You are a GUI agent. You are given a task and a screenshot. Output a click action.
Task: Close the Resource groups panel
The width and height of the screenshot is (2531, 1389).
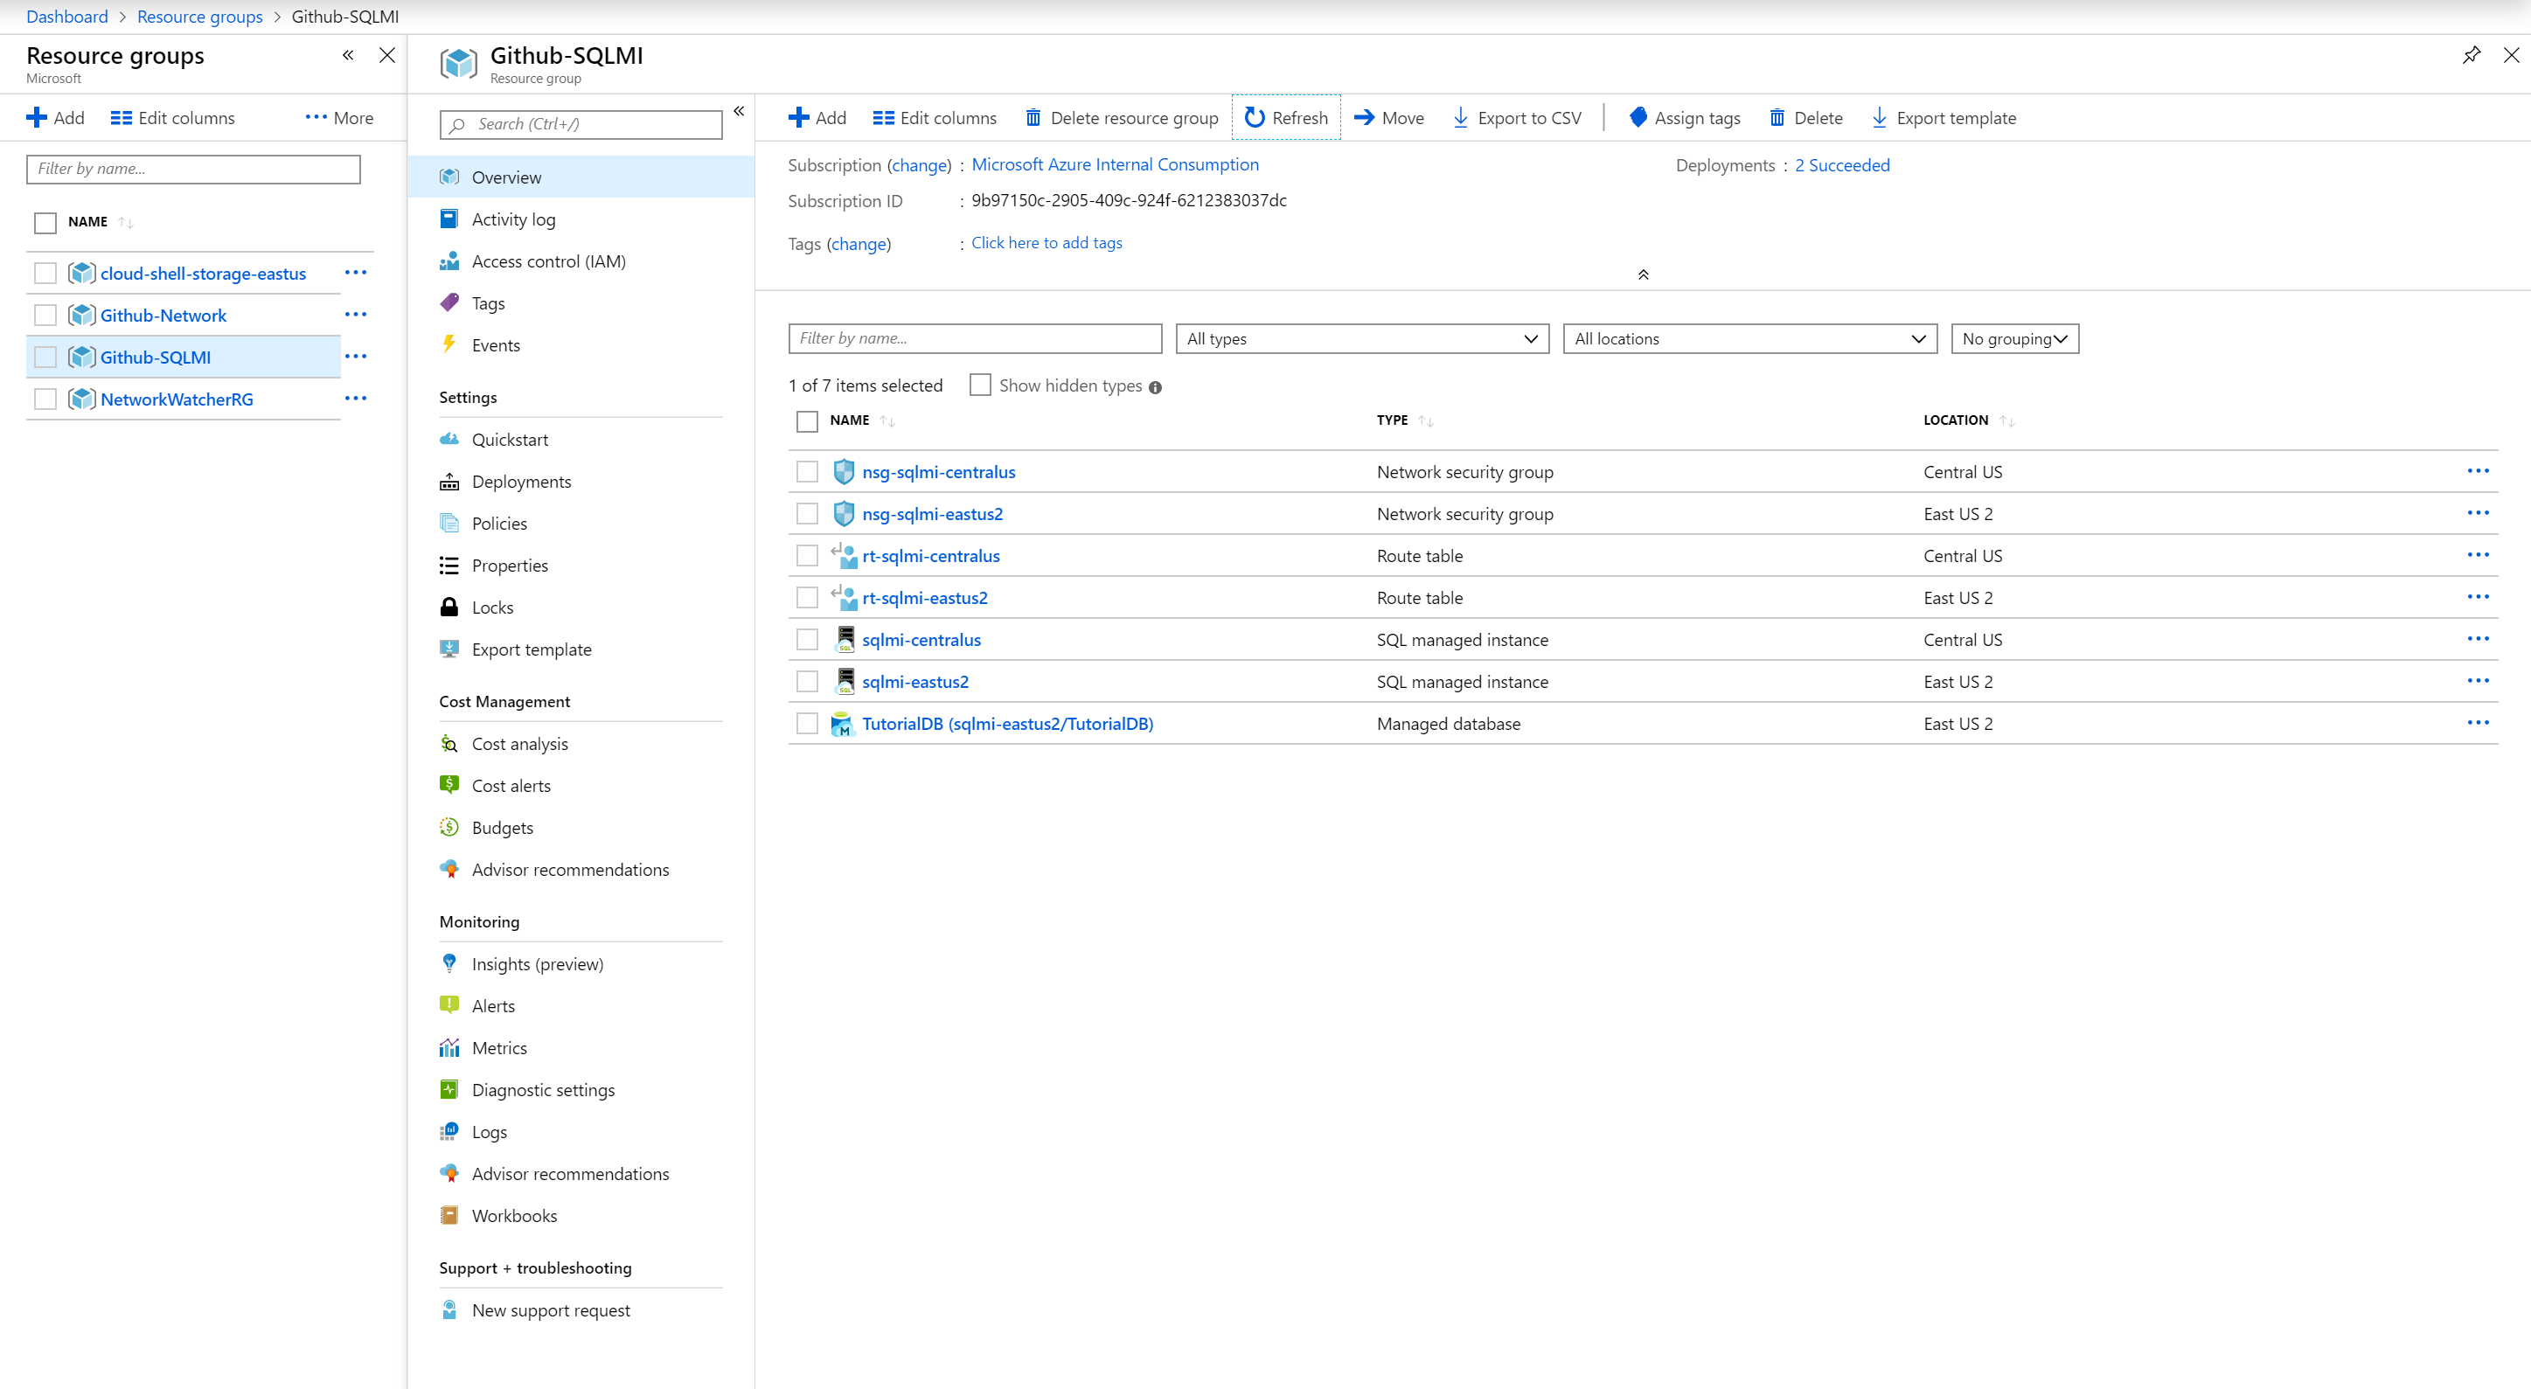(x=387, y=55)
